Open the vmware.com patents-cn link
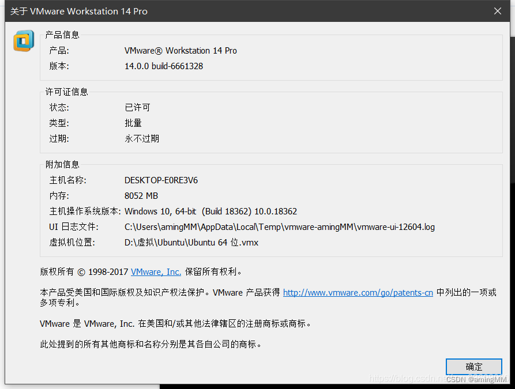 358,293
